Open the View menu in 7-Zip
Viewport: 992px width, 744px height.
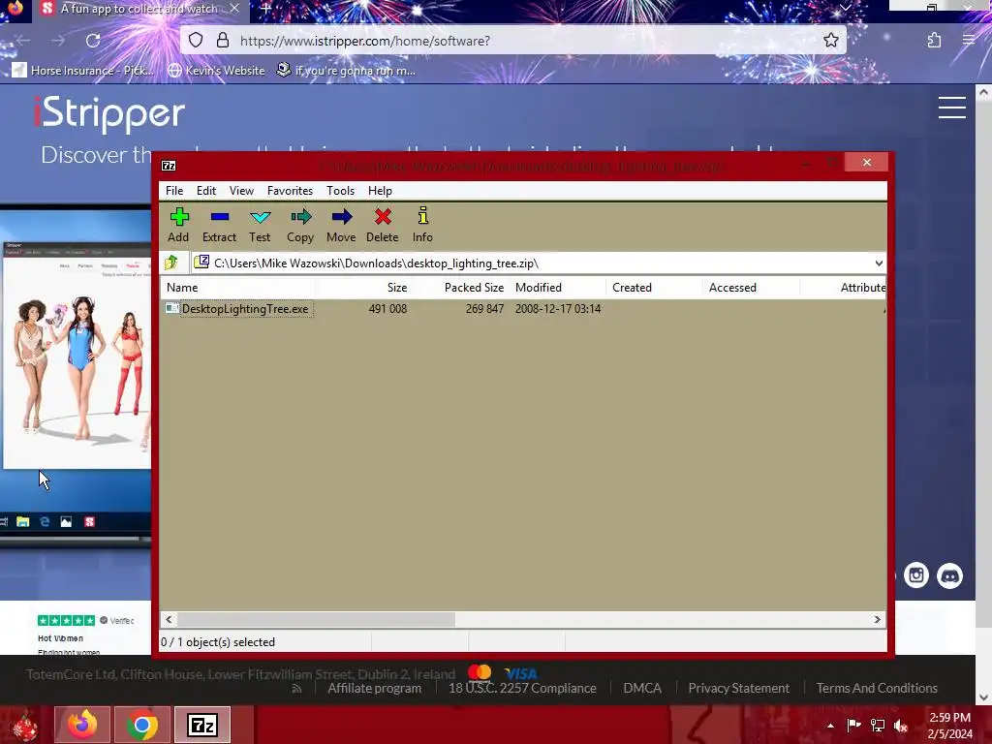pyautogui.click(x=241, y=191)
